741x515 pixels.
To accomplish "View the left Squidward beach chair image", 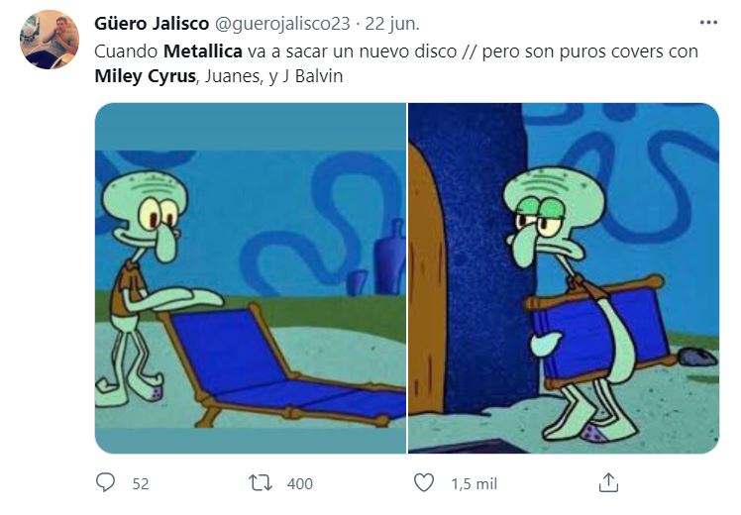I will click(251, 278).
